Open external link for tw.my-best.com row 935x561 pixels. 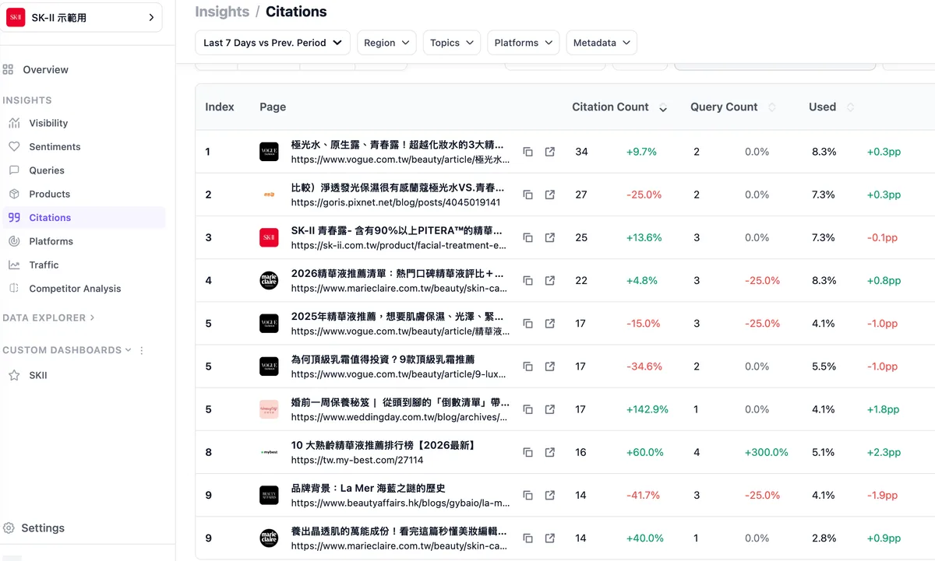[550, 452]
